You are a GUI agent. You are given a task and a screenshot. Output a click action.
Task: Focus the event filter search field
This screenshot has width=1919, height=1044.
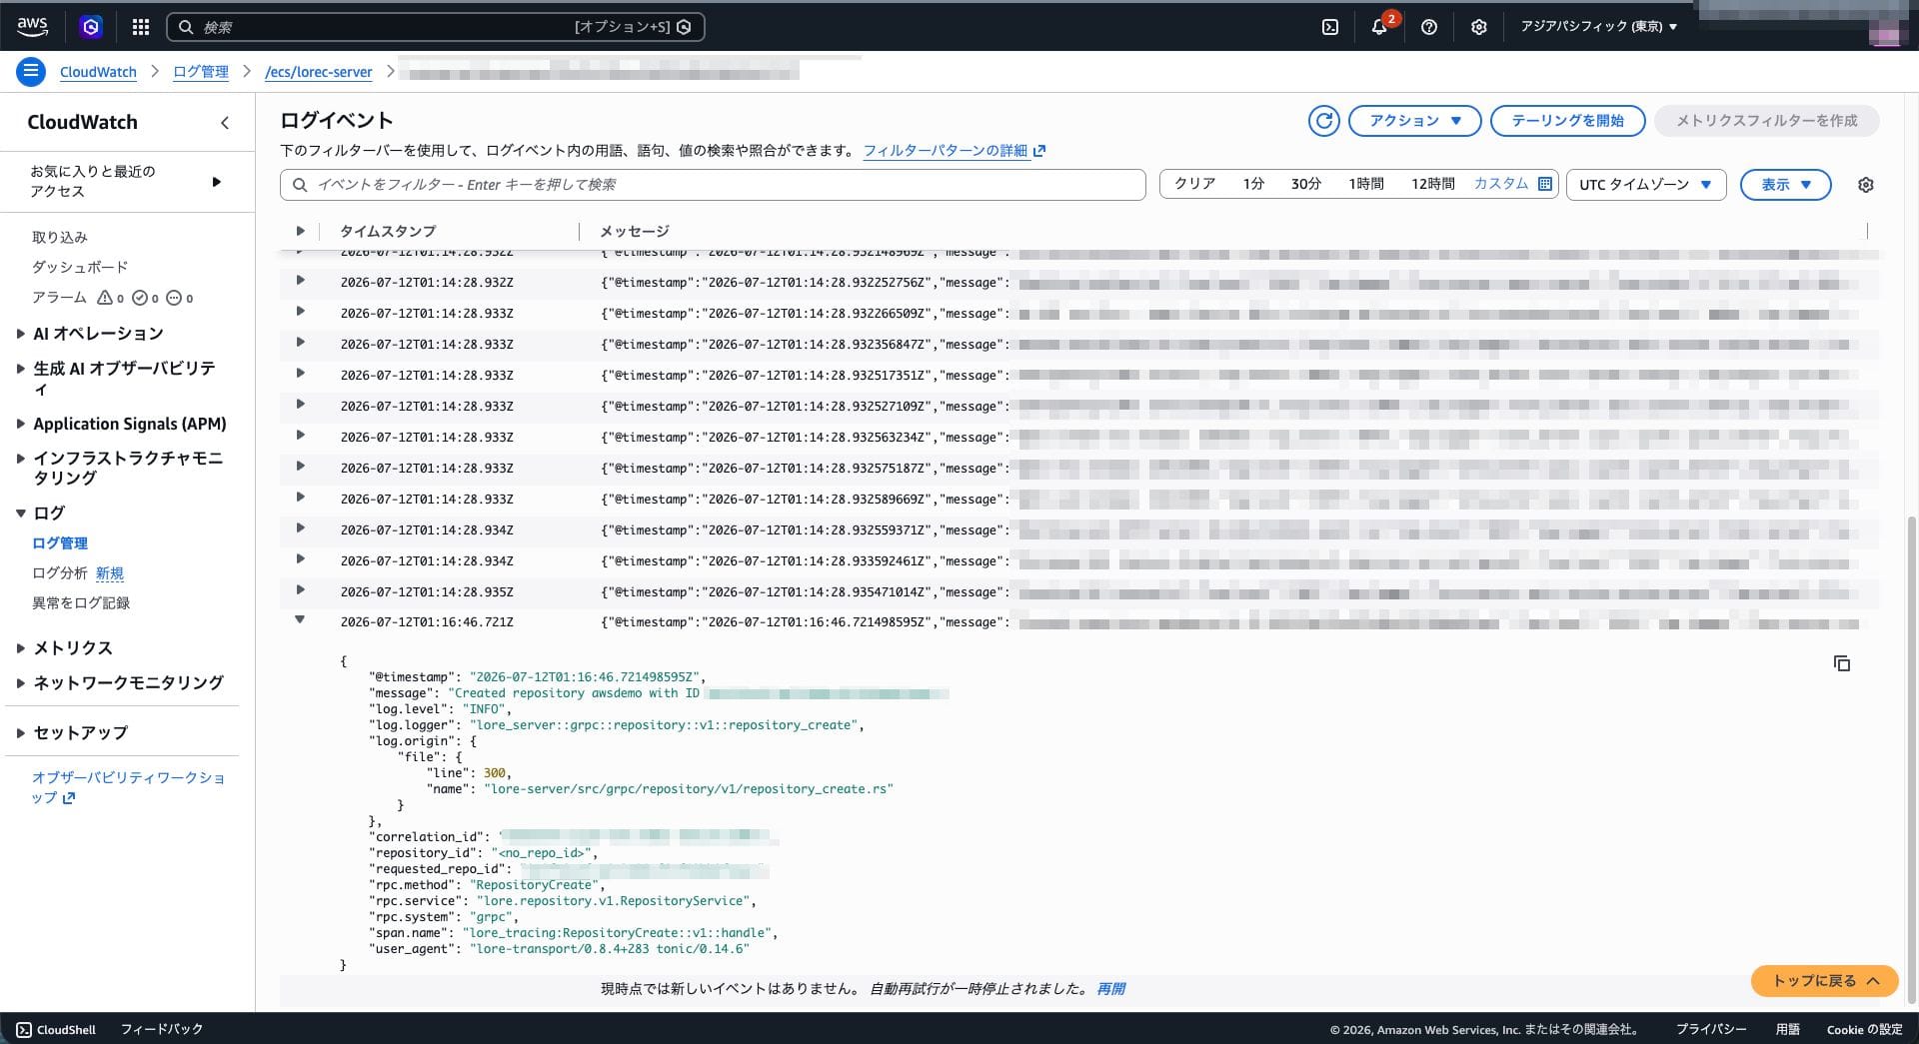[x=713, y=185]
